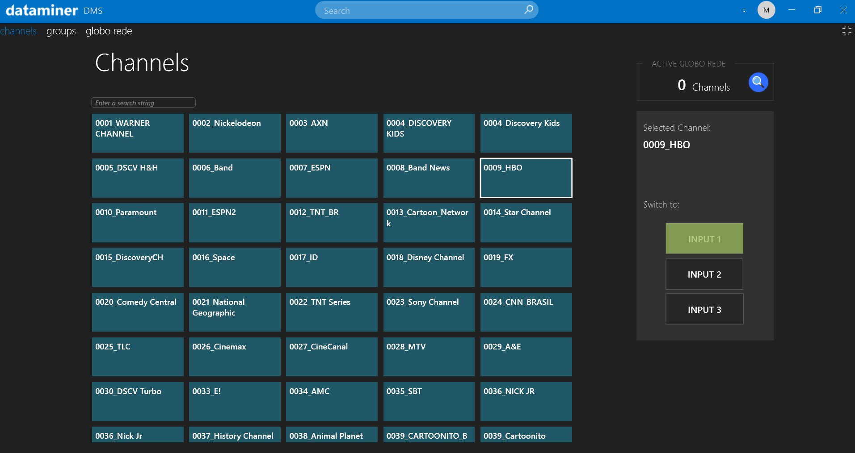The height and width of the screenshot is (453, 855).
Task: Select the 0004_Discovery Kids tile
Action: 526,133
